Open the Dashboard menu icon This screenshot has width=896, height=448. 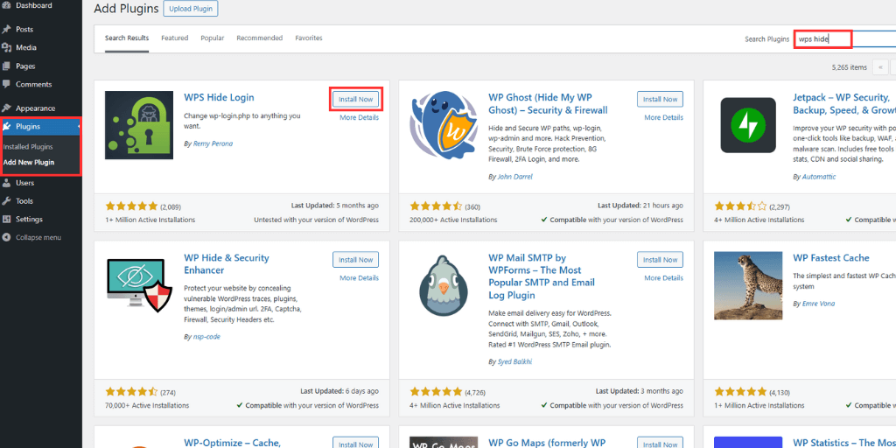(x=6, y=6)
